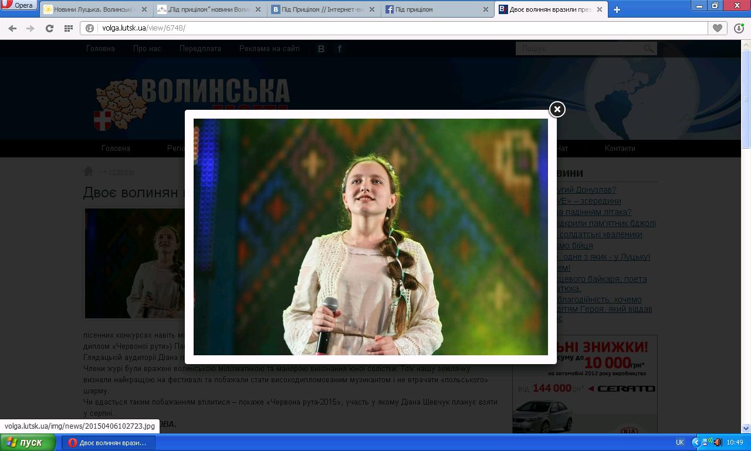
Task: Open 'Контакти' in the black navigation bar
Action: tap(620, 148)
